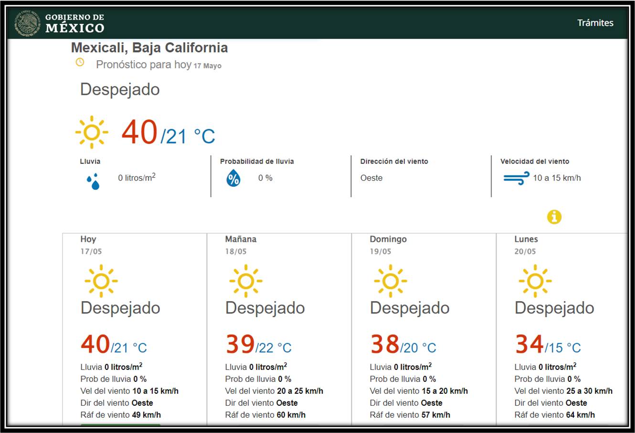Image resolution: width=635 pixels, height=433 pixels.
Task: Select the Lunes 20/05 forecast heading
Action: (526, 244)
